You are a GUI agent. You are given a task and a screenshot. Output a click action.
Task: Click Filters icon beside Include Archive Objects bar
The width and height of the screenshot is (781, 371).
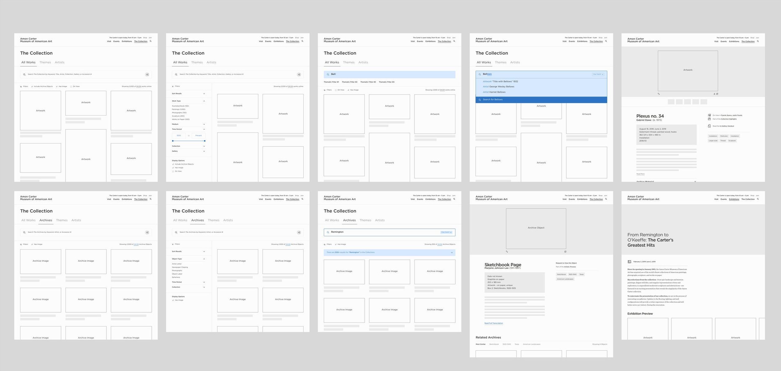pos(21,87)
